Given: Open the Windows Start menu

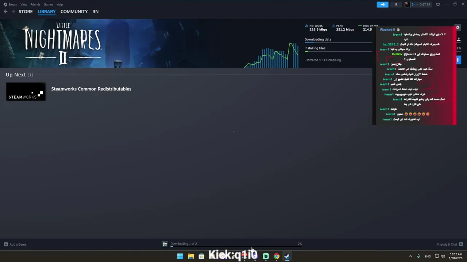Looking at the screenshot, I should [180, 256].
